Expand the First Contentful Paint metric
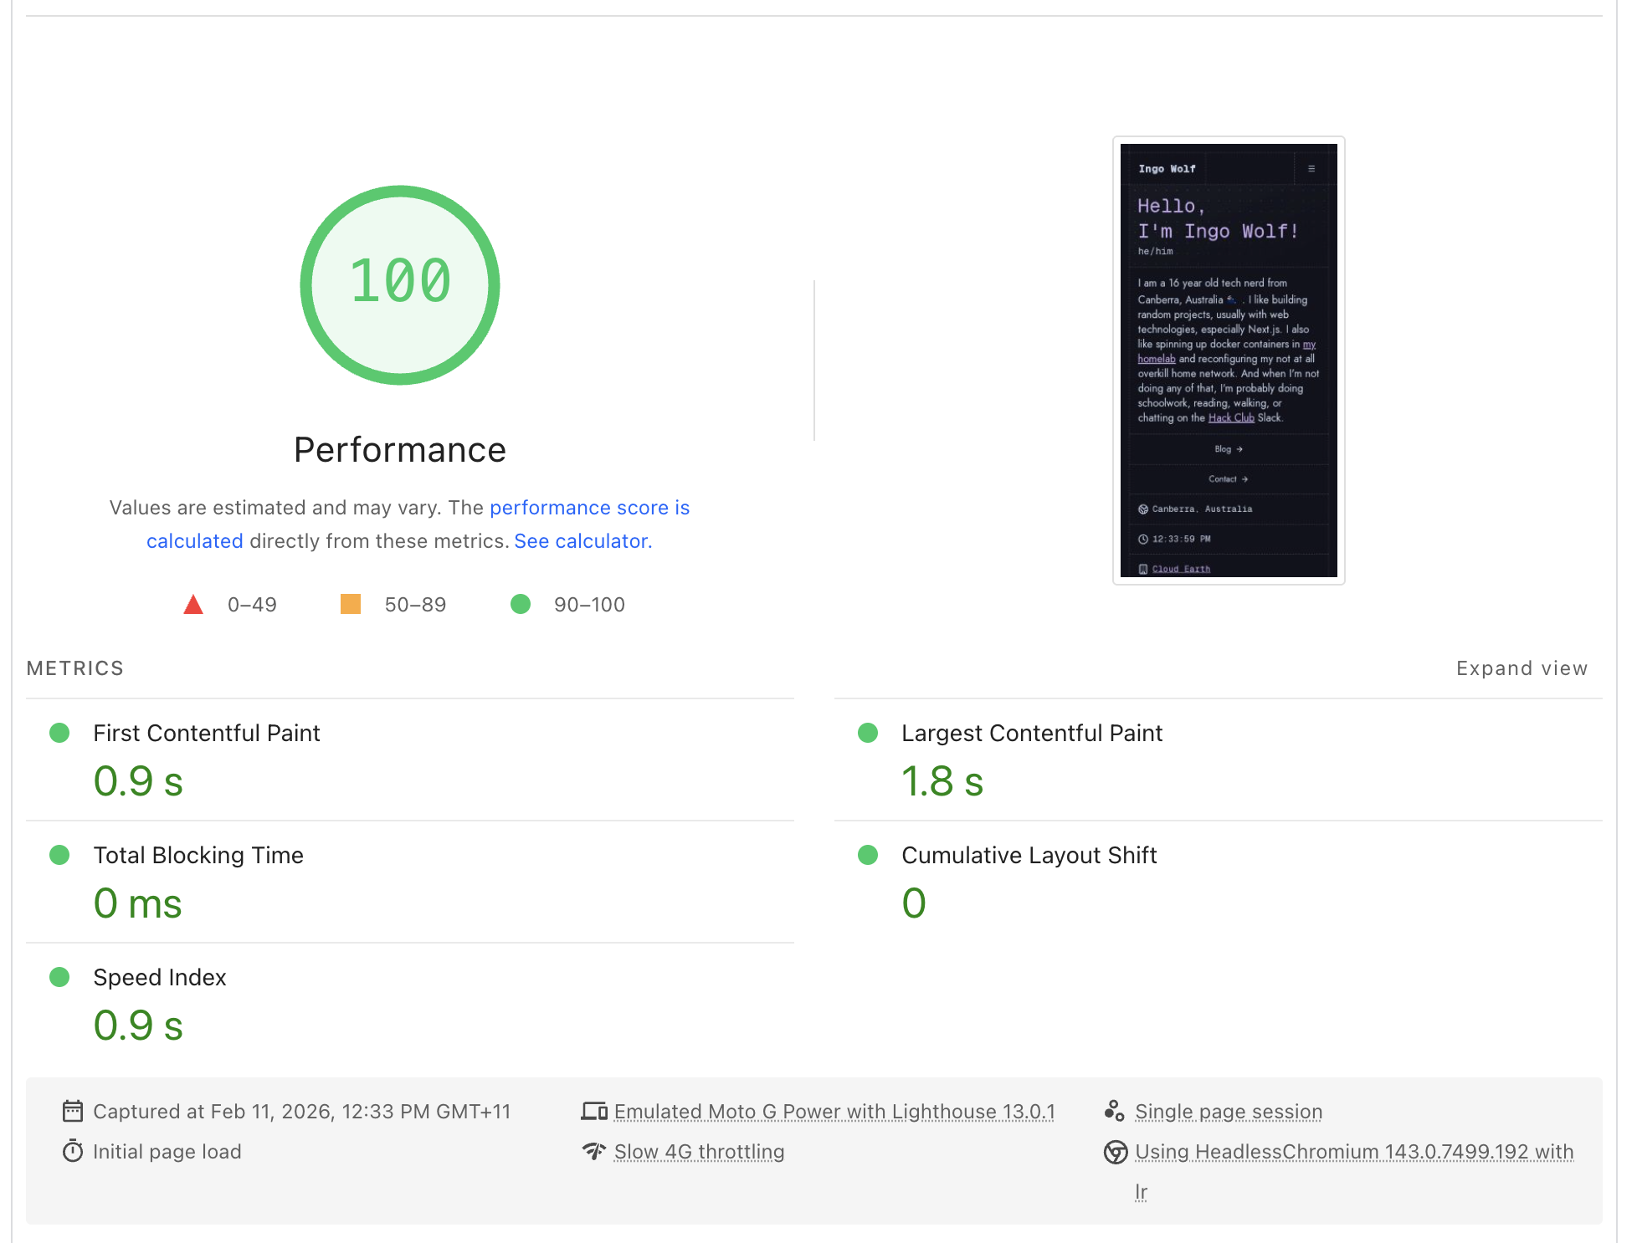1637x1243 pixels. (x=206, y=733)
